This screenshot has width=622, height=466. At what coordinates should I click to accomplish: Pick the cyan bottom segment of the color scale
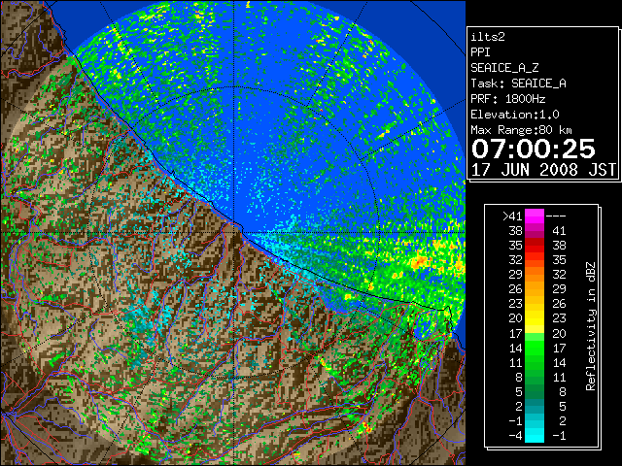[535, 436]
